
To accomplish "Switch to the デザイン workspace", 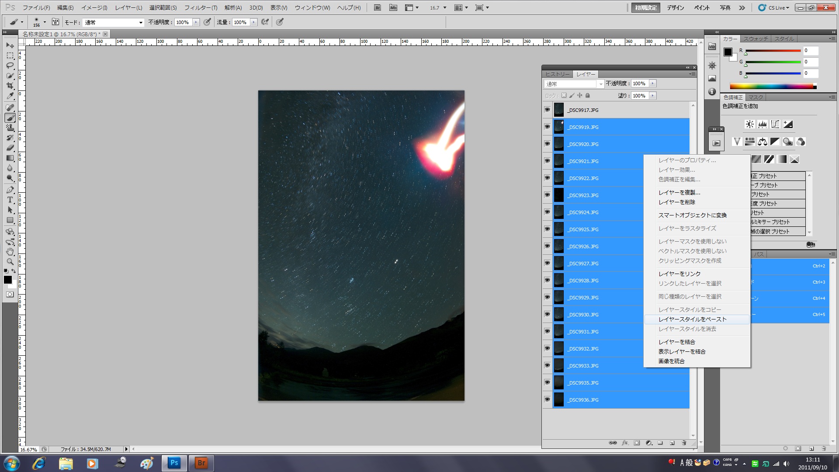I will pyautogui.click(x=675, y=7).
